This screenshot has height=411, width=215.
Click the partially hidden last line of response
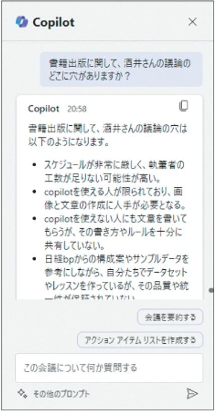(x=90, y=297)
